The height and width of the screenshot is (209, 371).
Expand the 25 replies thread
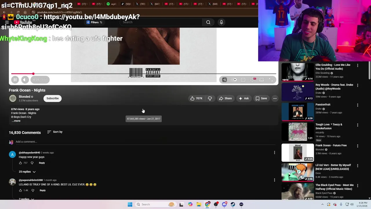[27, 172]
